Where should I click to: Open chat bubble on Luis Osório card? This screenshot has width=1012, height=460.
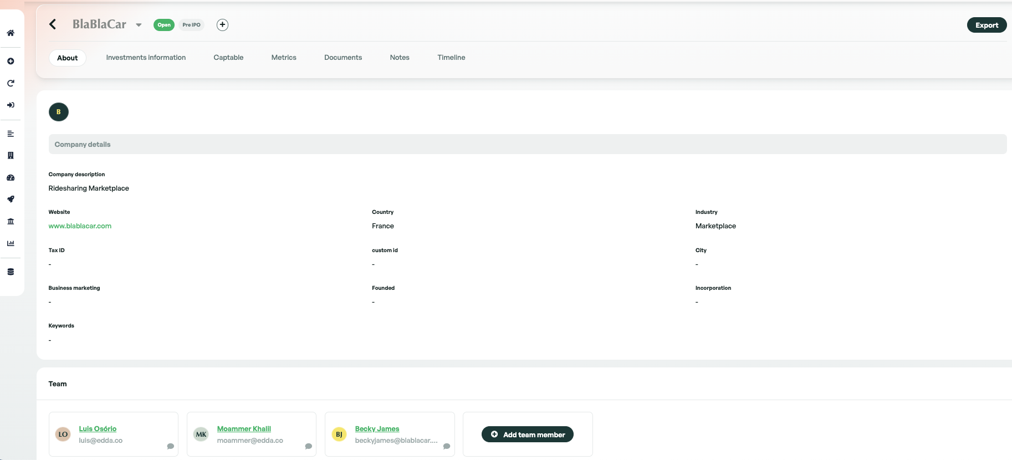pyautogui.click(x=171, y=446)
